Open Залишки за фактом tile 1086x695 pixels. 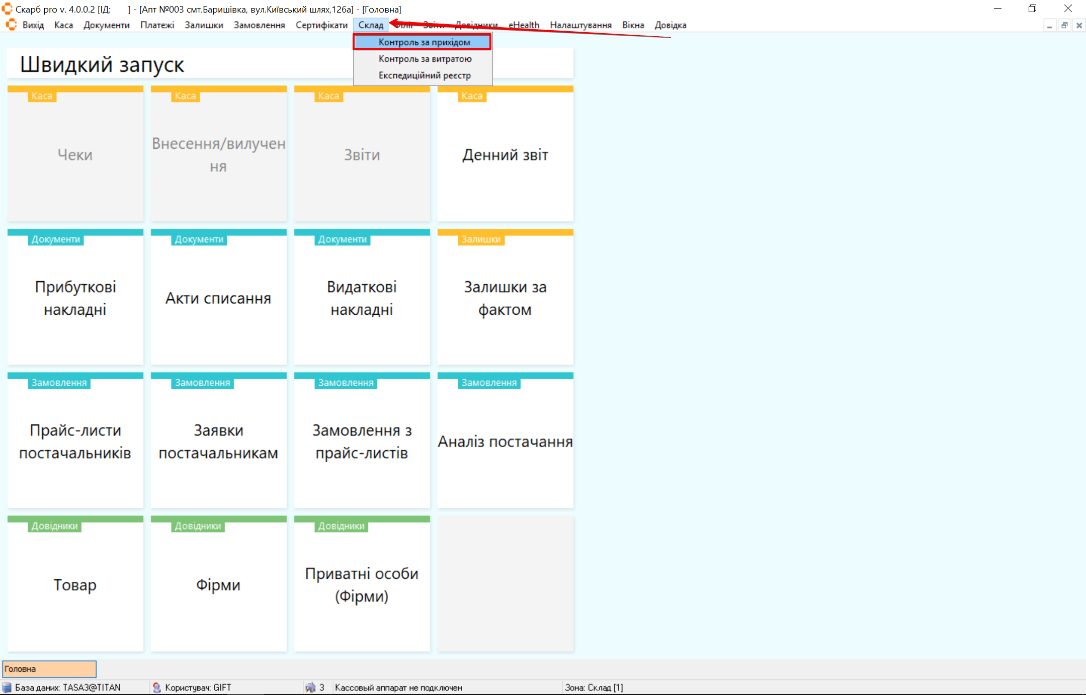(x=505, y=298)
